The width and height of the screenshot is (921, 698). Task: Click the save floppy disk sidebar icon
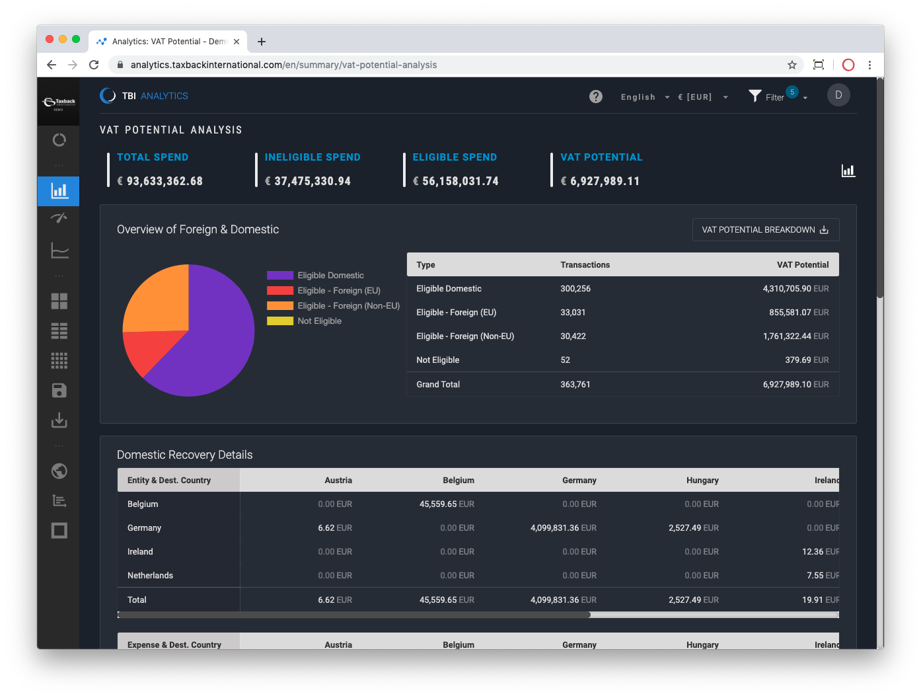click(x=59, y=391)
